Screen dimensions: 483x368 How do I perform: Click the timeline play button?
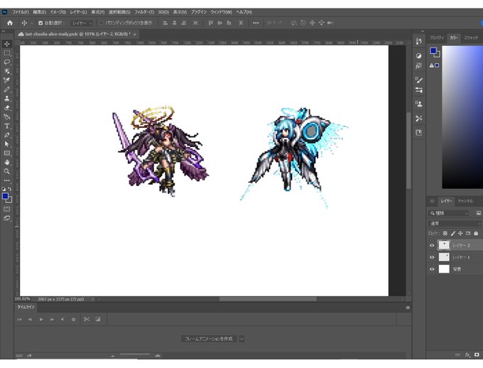41,319
